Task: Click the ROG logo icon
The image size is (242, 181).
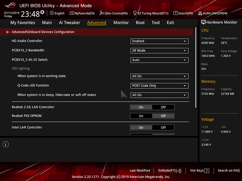Action: click(10, 5)
